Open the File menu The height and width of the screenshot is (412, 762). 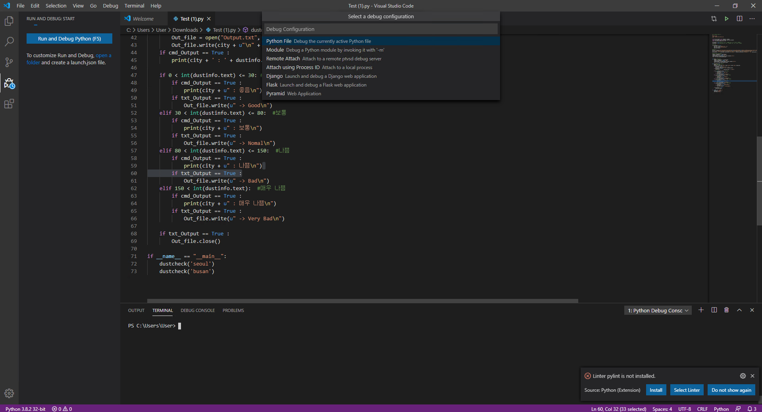(x=21, y=6)
